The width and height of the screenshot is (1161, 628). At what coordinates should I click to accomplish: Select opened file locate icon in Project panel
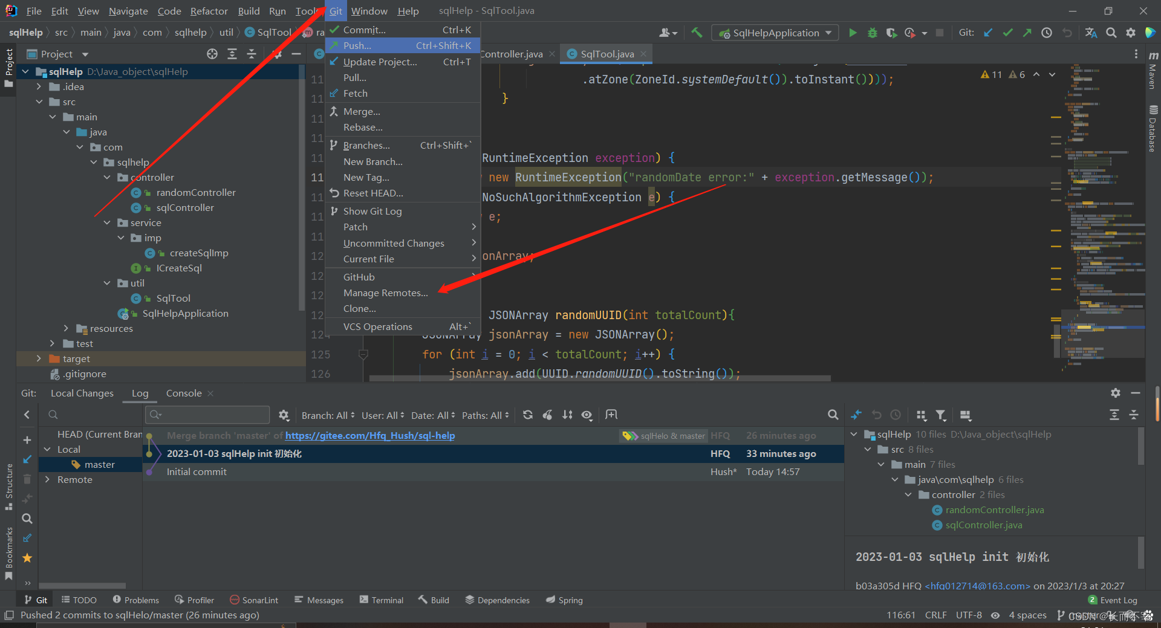click(x=212, y=54)
